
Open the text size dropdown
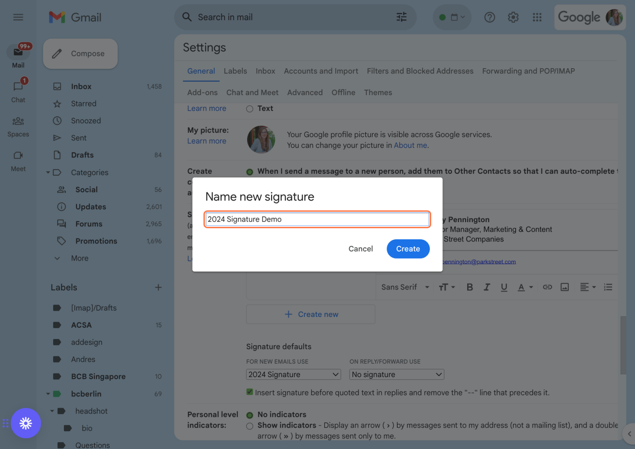pyautogui.click(x=446, y=287)
